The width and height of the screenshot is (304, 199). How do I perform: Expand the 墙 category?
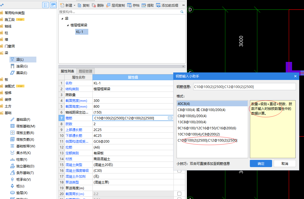point(2,39)
